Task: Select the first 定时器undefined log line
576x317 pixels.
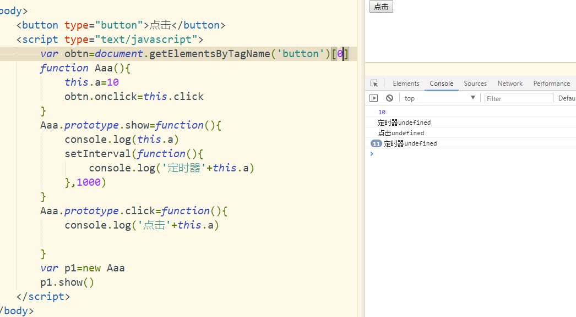Action: click(x=404, y=123)
